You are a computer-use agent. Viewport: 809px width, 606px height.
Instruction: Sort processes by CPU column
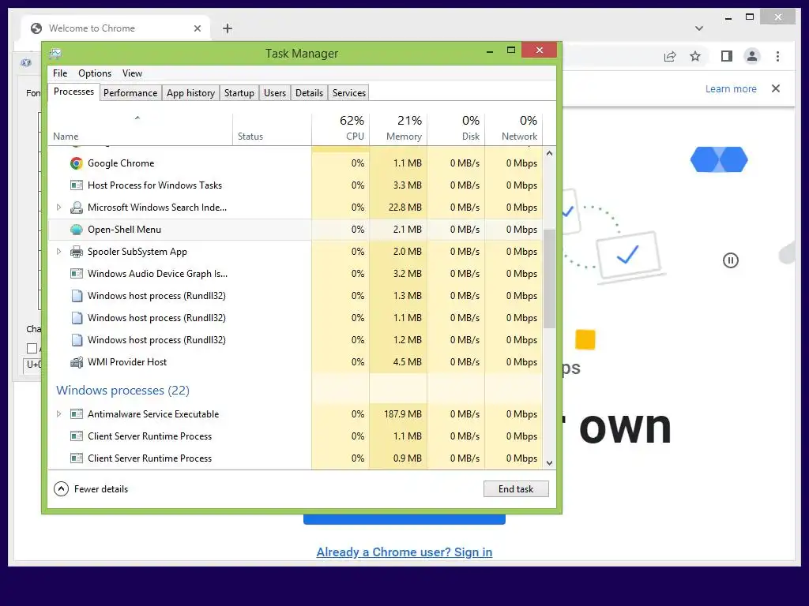(341, 128)
